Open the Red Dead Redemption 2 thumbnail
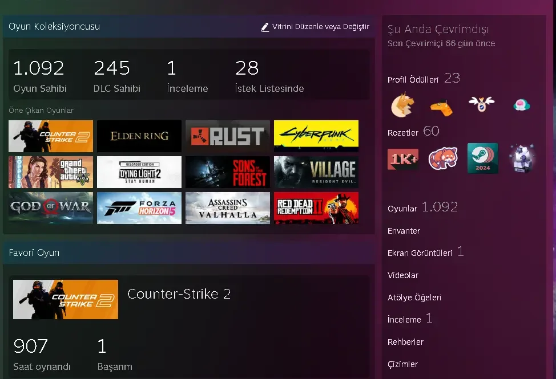The height and width of the screenshot is (379, 556). 316,208
